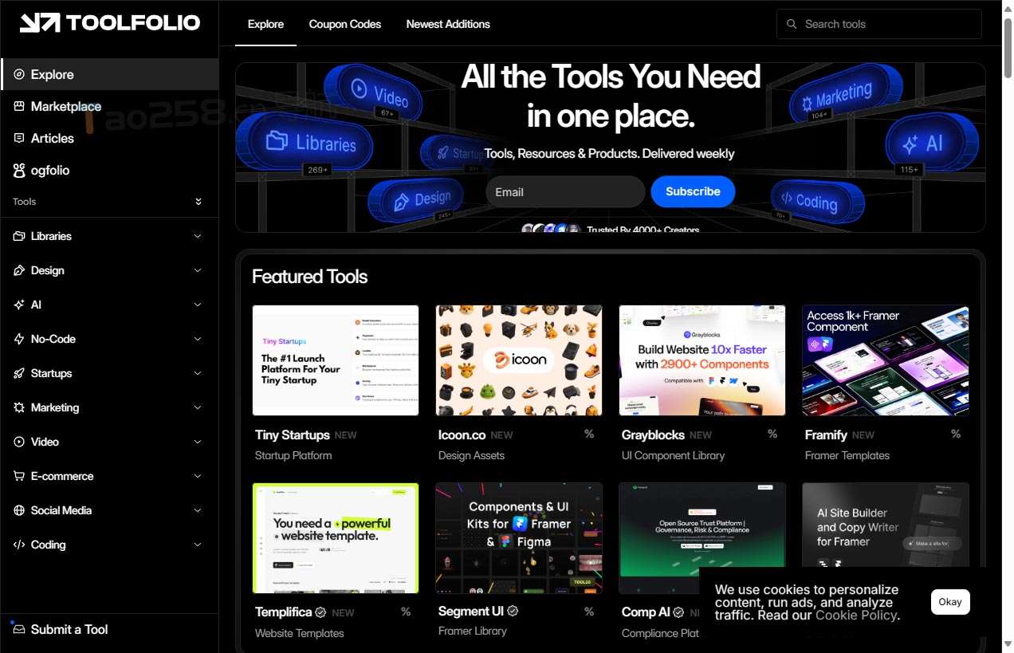Click the coupon percent icon on Segment UI
Viewport: 1014px width, 653px height.
pos(589,612)
